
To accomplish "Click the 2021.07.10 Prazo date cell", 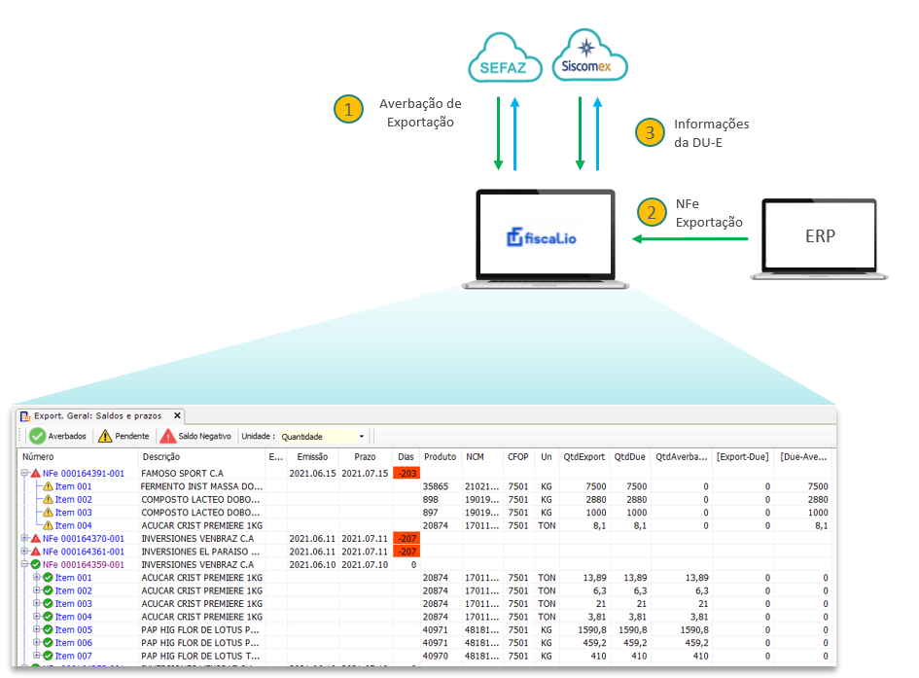I will 365,565.
